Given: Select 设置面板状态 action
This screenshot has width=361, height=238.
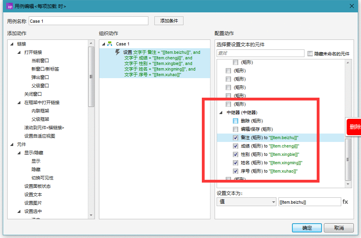Looking at the screenshot, I should 37,186.
